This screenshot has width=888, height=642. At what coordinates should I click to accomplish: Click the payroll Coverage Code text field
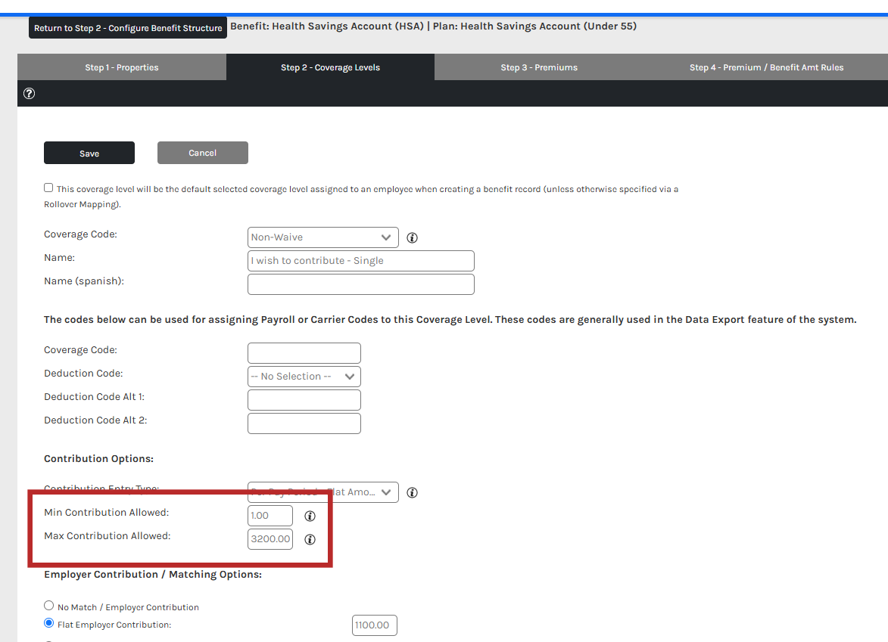tap(304, 353)
